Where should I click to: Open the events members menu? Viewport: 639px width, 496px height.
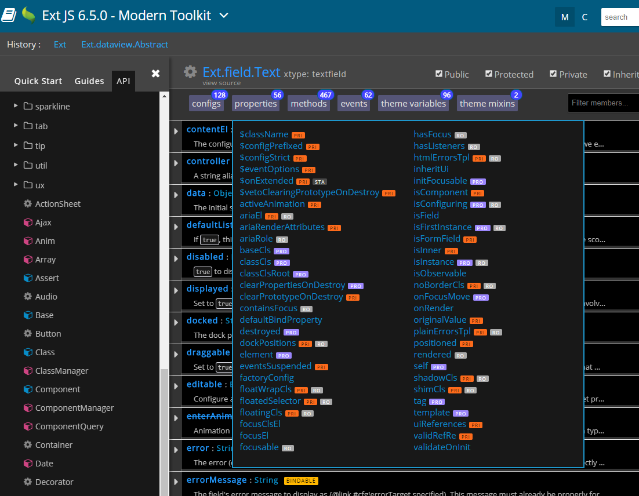point(354,104)
